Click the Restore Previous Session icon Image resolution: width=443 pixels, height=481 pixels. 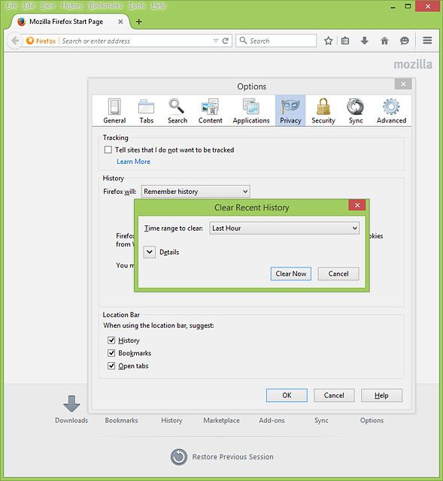[179, 457]
